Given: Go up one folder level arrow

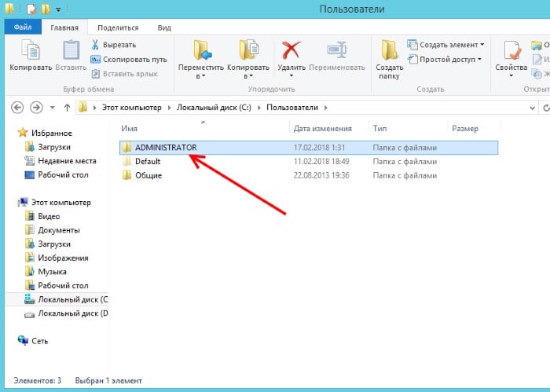Looking at the screenshot, I should [67, 107].
